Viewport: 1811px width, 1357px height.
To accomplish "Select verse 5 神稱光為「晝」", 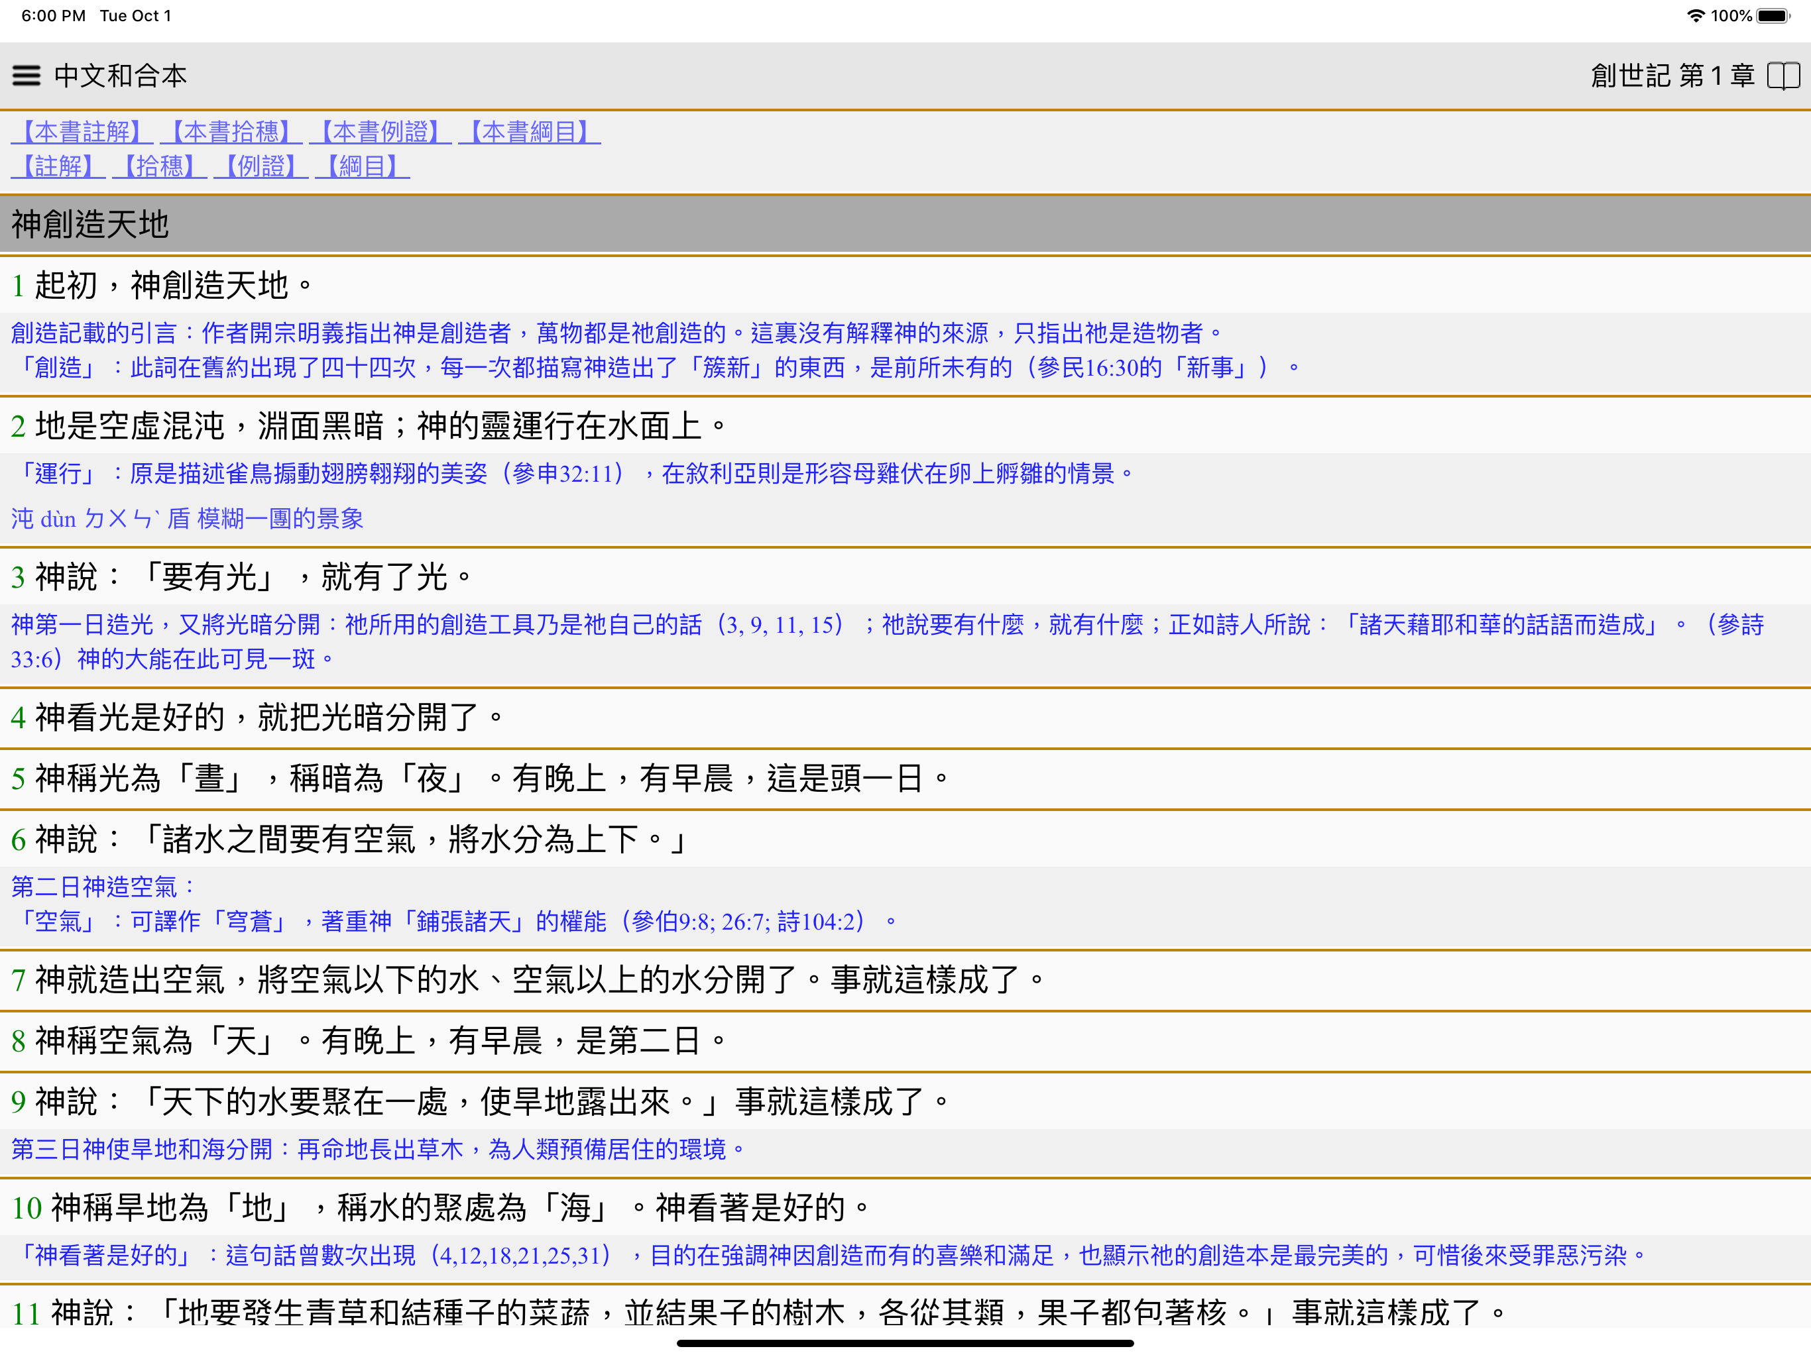I will click(x=905, y=779).
